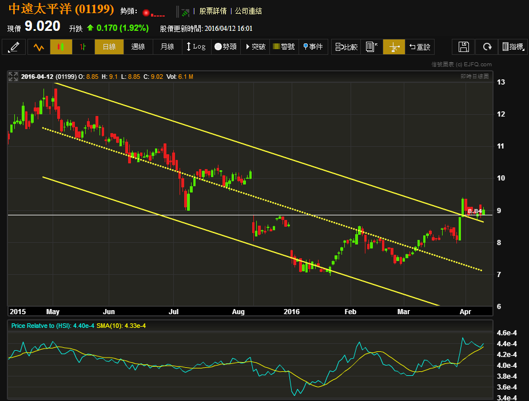
Task: Click the green up arrow beside 0.170
Action: [90, 27]
